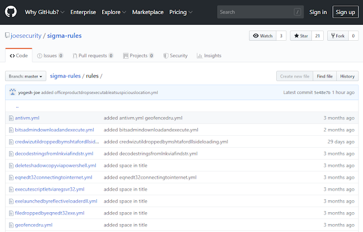The height and width of the screenshot is (232, 363).
Task: Click the Sign up button
Action: click(x=345, y=12)
